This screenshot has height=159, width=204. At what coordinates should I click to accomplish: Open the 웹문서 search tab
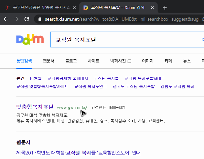coord(48,61)
